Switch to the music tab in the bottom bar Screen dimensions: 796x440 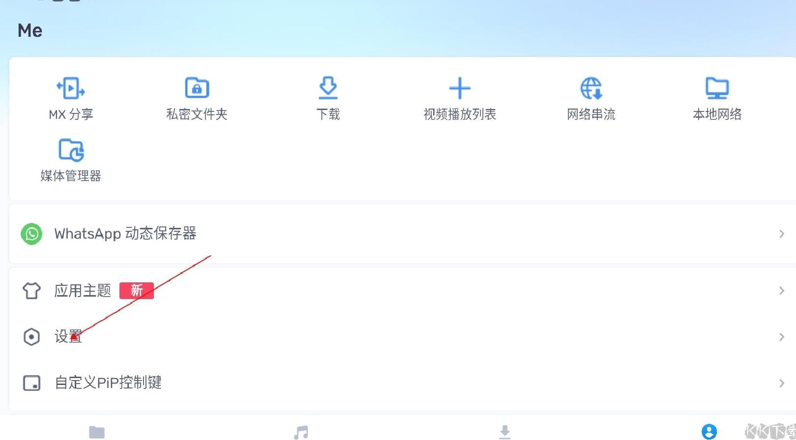point(301,432)
